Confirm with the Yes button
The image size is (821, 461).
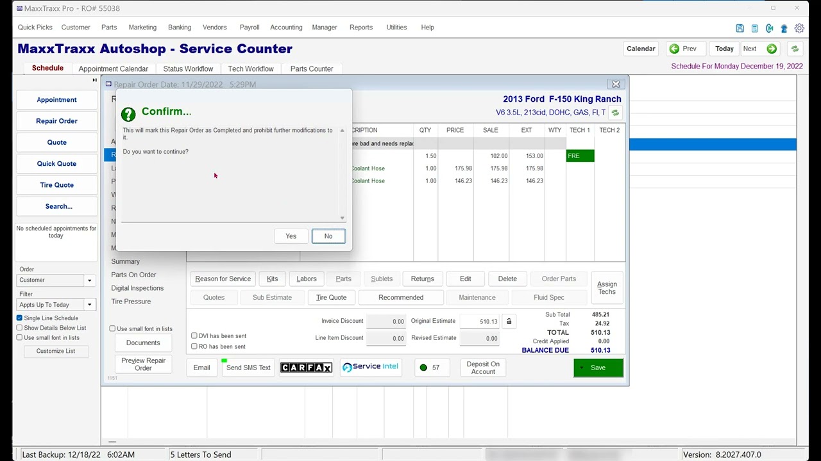click(291, 236)
